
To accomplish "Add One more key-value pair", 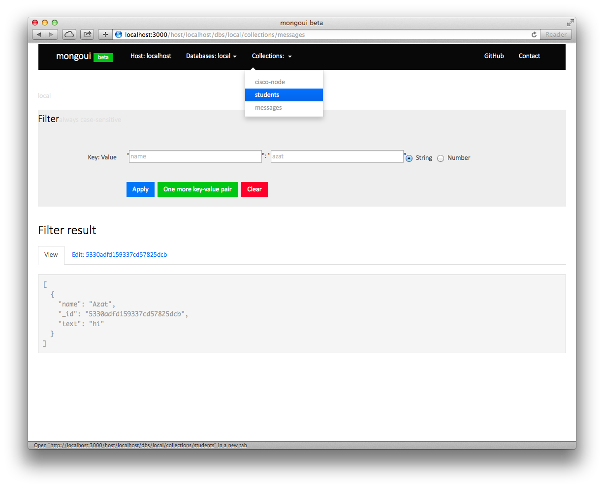I will coord(197,189).
